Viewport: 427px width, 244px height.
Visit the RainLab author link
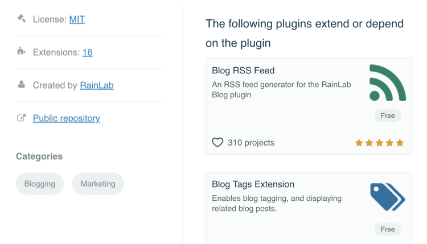(x=97, y=85)
